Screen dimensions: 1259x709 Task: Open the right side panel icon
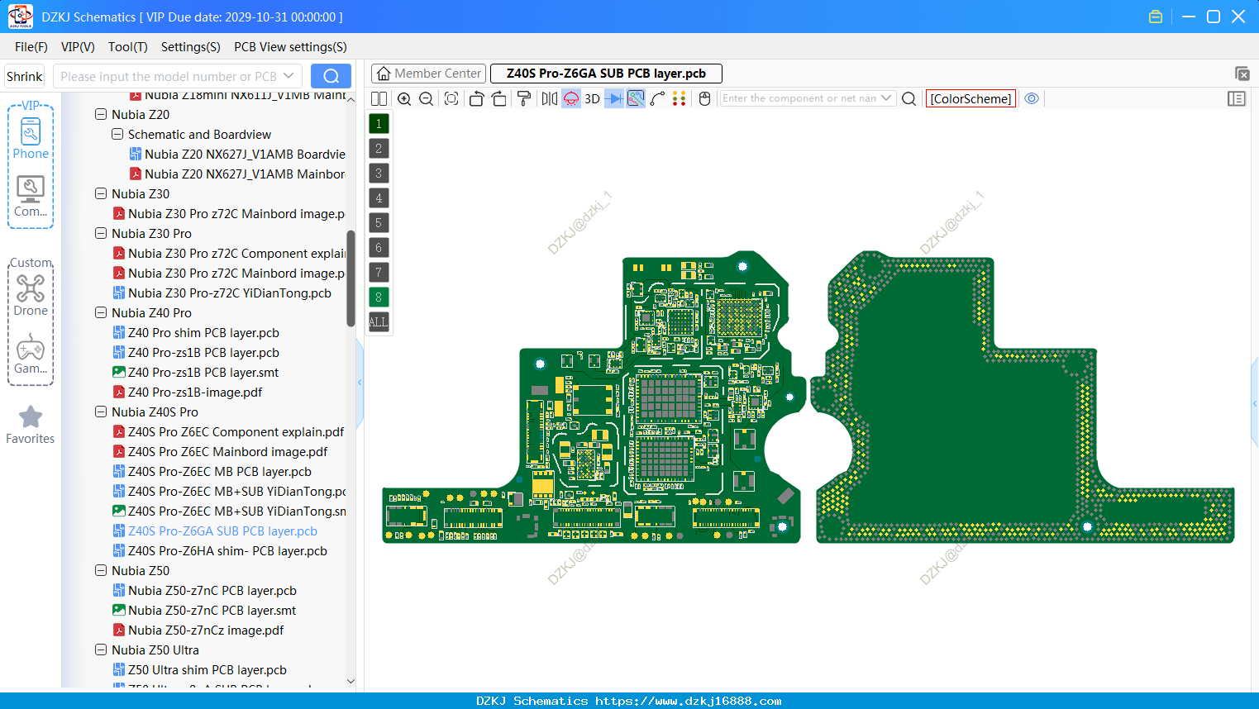click(x=1237, y=98)
